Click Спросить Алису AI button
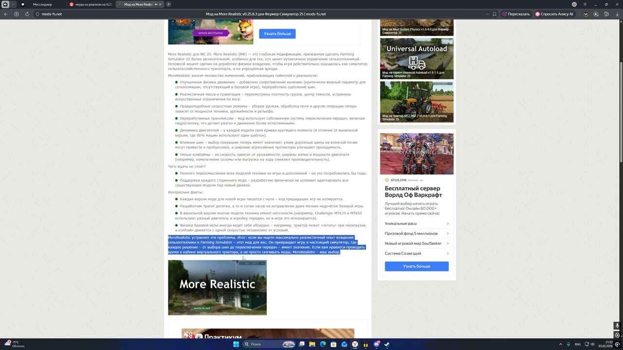The height and width of the screenshot is (350, 623). 554,14
